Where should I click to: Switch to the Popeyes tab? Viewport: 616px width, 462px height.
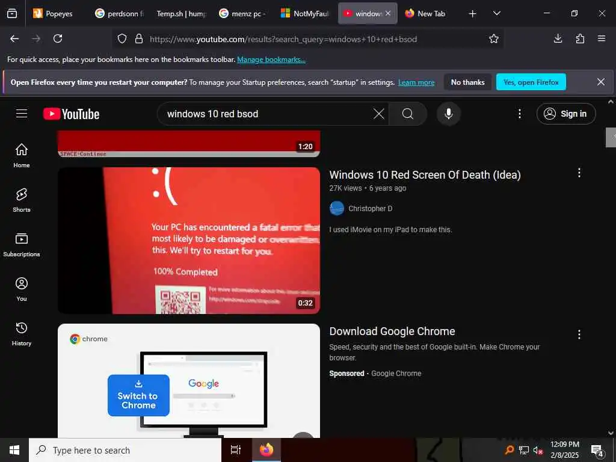coord(57,13)
